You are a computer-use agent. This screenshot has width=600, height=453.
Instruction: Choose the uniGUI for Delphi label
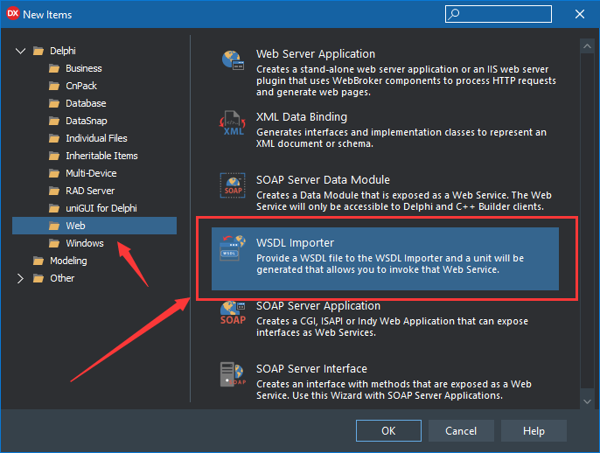(x=101, y=208)
